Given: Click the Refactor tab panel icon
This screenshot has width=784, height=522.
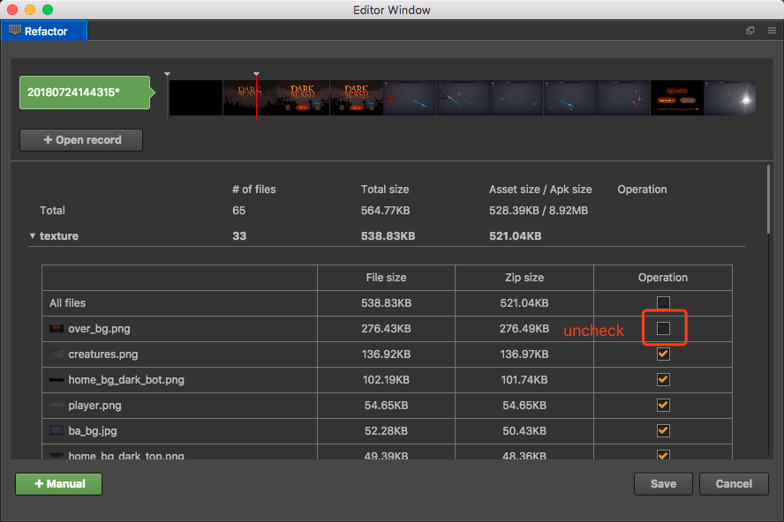Looking at the screenshot, I should [15, 31].
